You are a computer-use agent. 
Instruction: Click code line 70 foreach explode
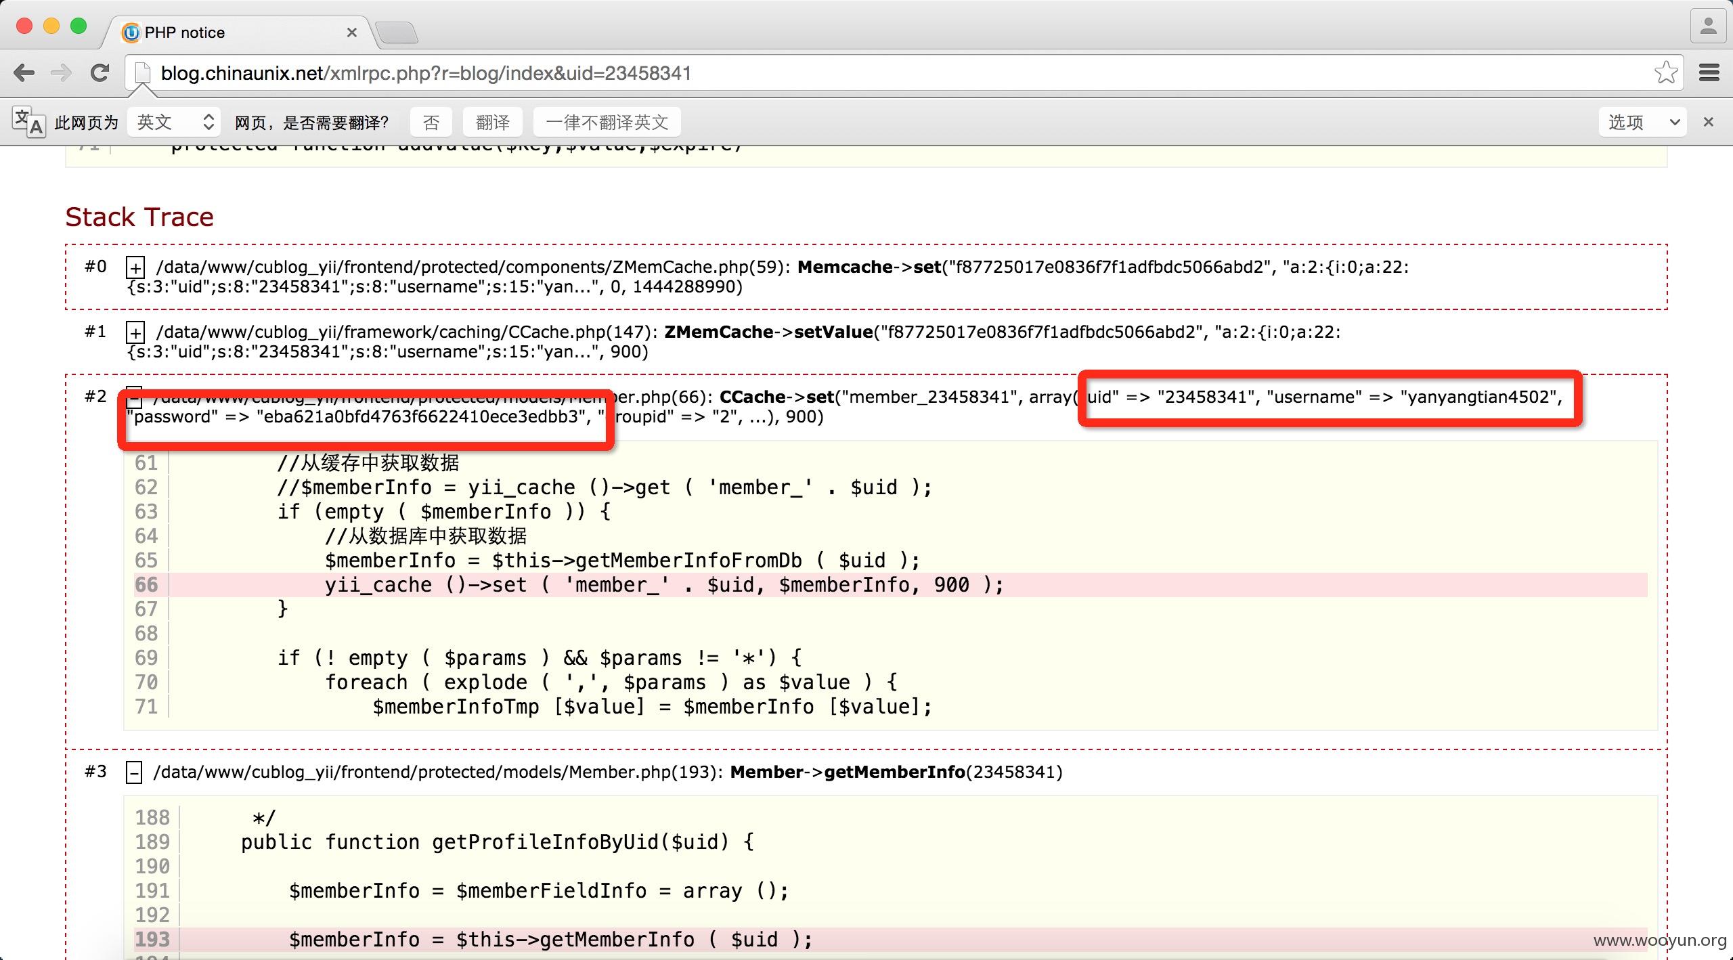(611, 682)
